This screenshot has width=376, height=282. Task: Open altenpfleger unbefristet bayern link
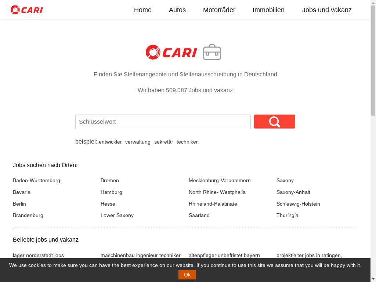coord(224,256)
